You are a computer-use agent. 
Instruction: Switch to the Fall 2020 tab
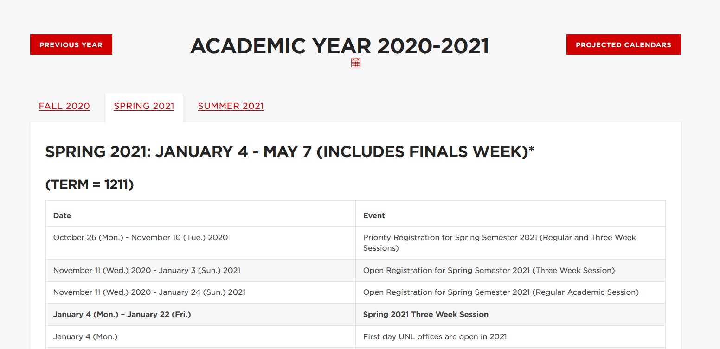pyautogui.click(x=64, y=106)
